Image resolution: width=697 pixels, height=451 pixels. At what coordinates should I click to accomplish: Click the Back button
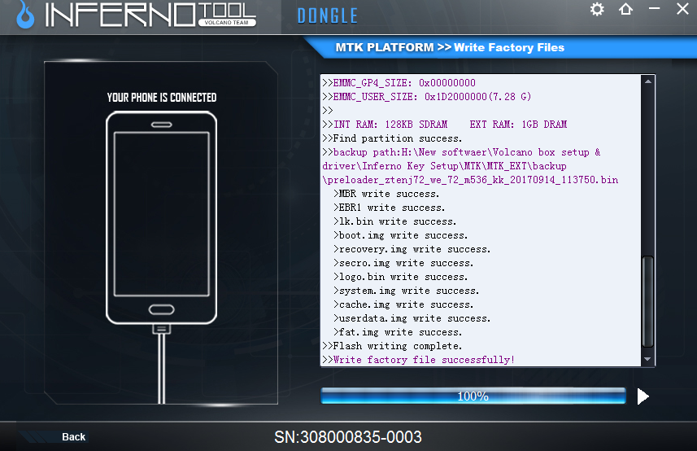pyautogui.click(x=73, y=437)
